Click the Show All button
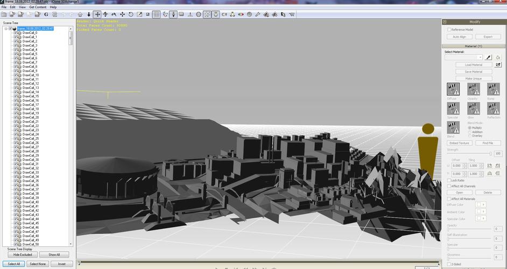Image resolution: width=507 pixels, height=269 pixels. click(54, 254)
